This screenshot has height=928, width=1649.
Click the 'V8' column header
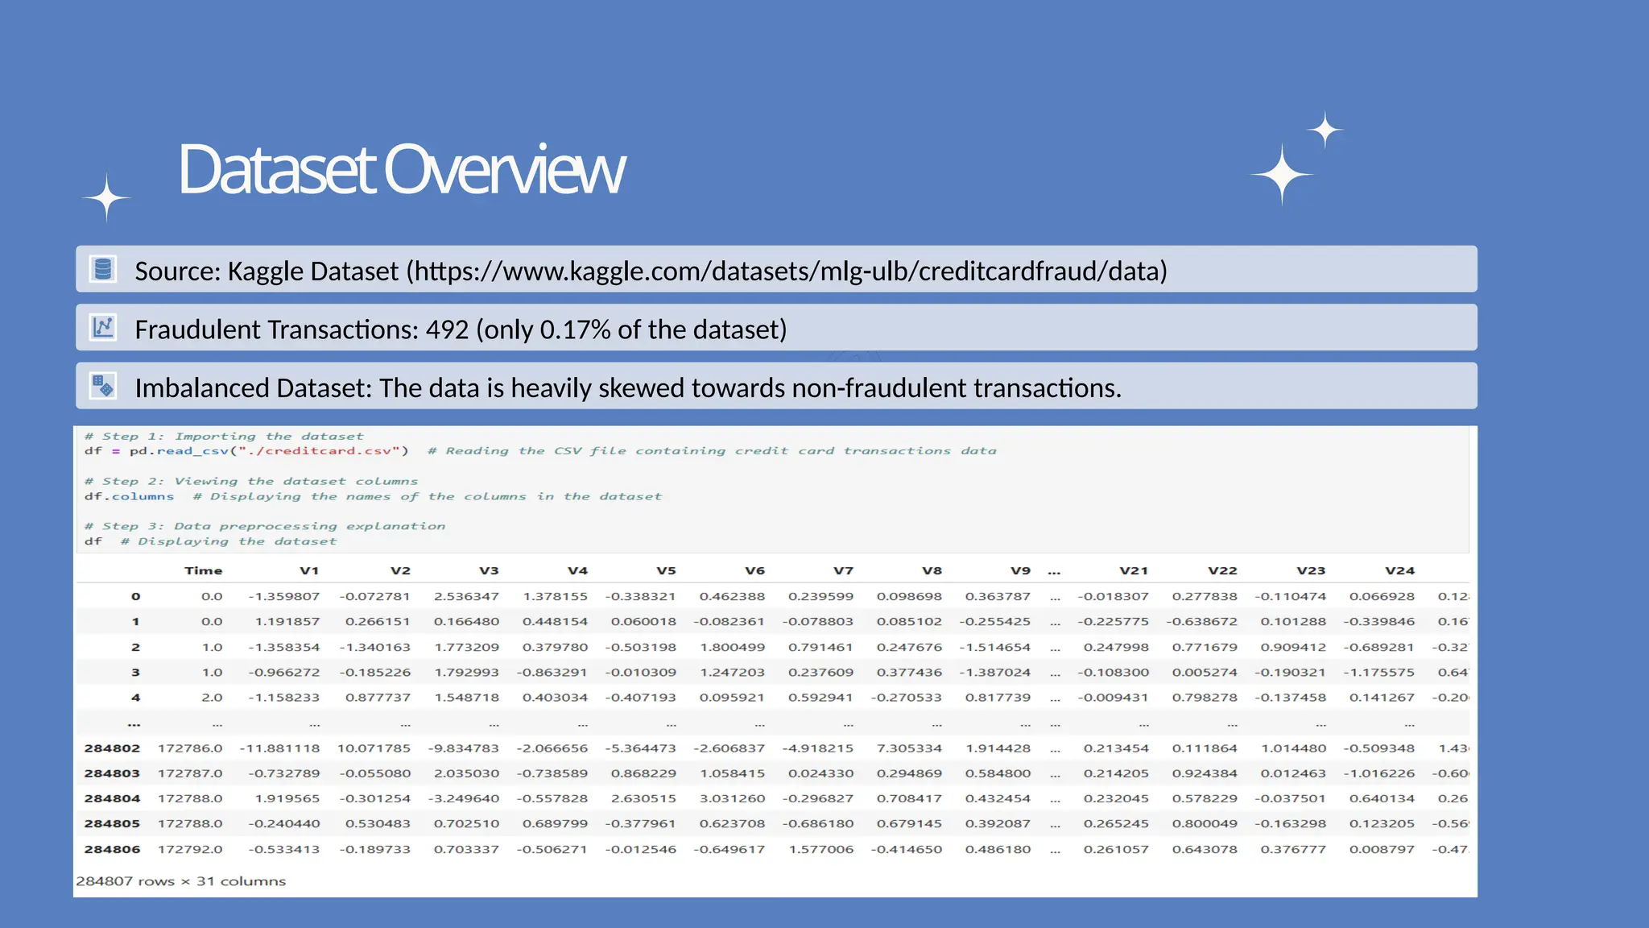pyautogui.click(x=932, y=570)
